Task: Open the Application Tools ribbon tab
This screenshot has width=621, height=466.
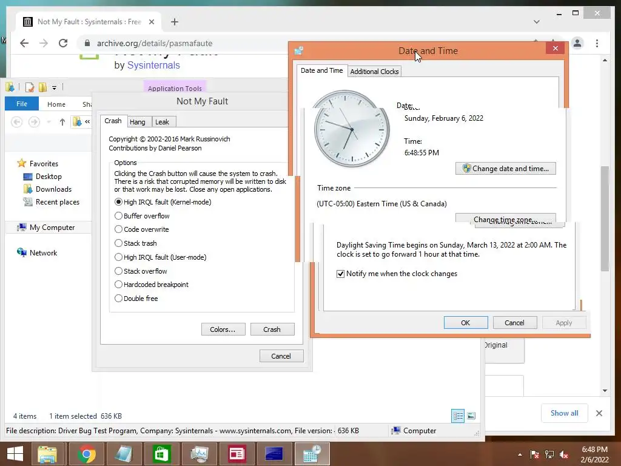Action: [x=175, y=89]
